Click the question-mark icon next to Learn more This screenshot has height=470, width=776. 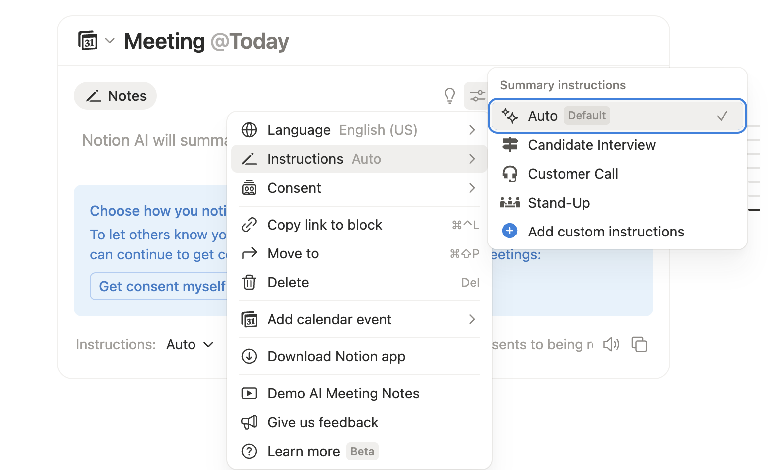(249, 451)
